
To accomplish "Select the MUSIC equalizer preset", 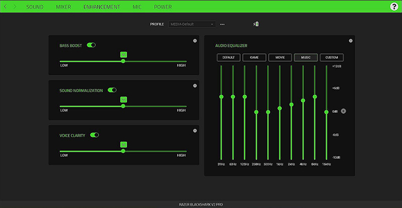I will (x=306, y=57).
